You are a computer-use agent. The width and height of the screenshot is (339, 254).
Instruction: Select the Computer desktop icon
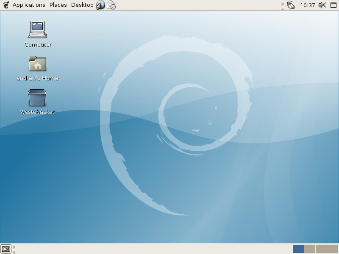[37, 30]
